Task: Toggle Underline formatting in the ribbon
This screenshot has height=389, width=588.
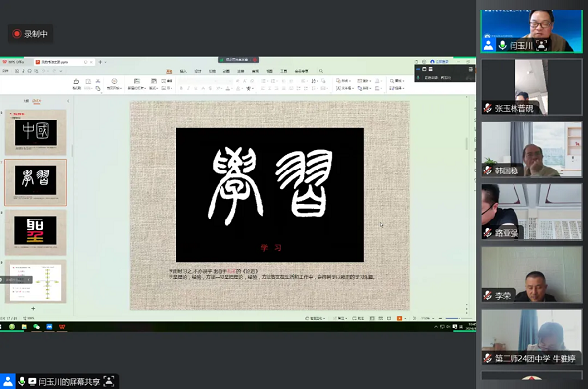Action: tap(196, 88)
